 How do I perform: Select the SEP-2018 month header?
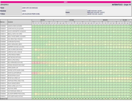43,20
